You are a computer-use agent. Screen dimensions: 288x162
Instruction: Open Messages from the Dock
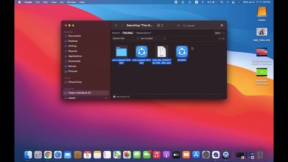(137, 155)
